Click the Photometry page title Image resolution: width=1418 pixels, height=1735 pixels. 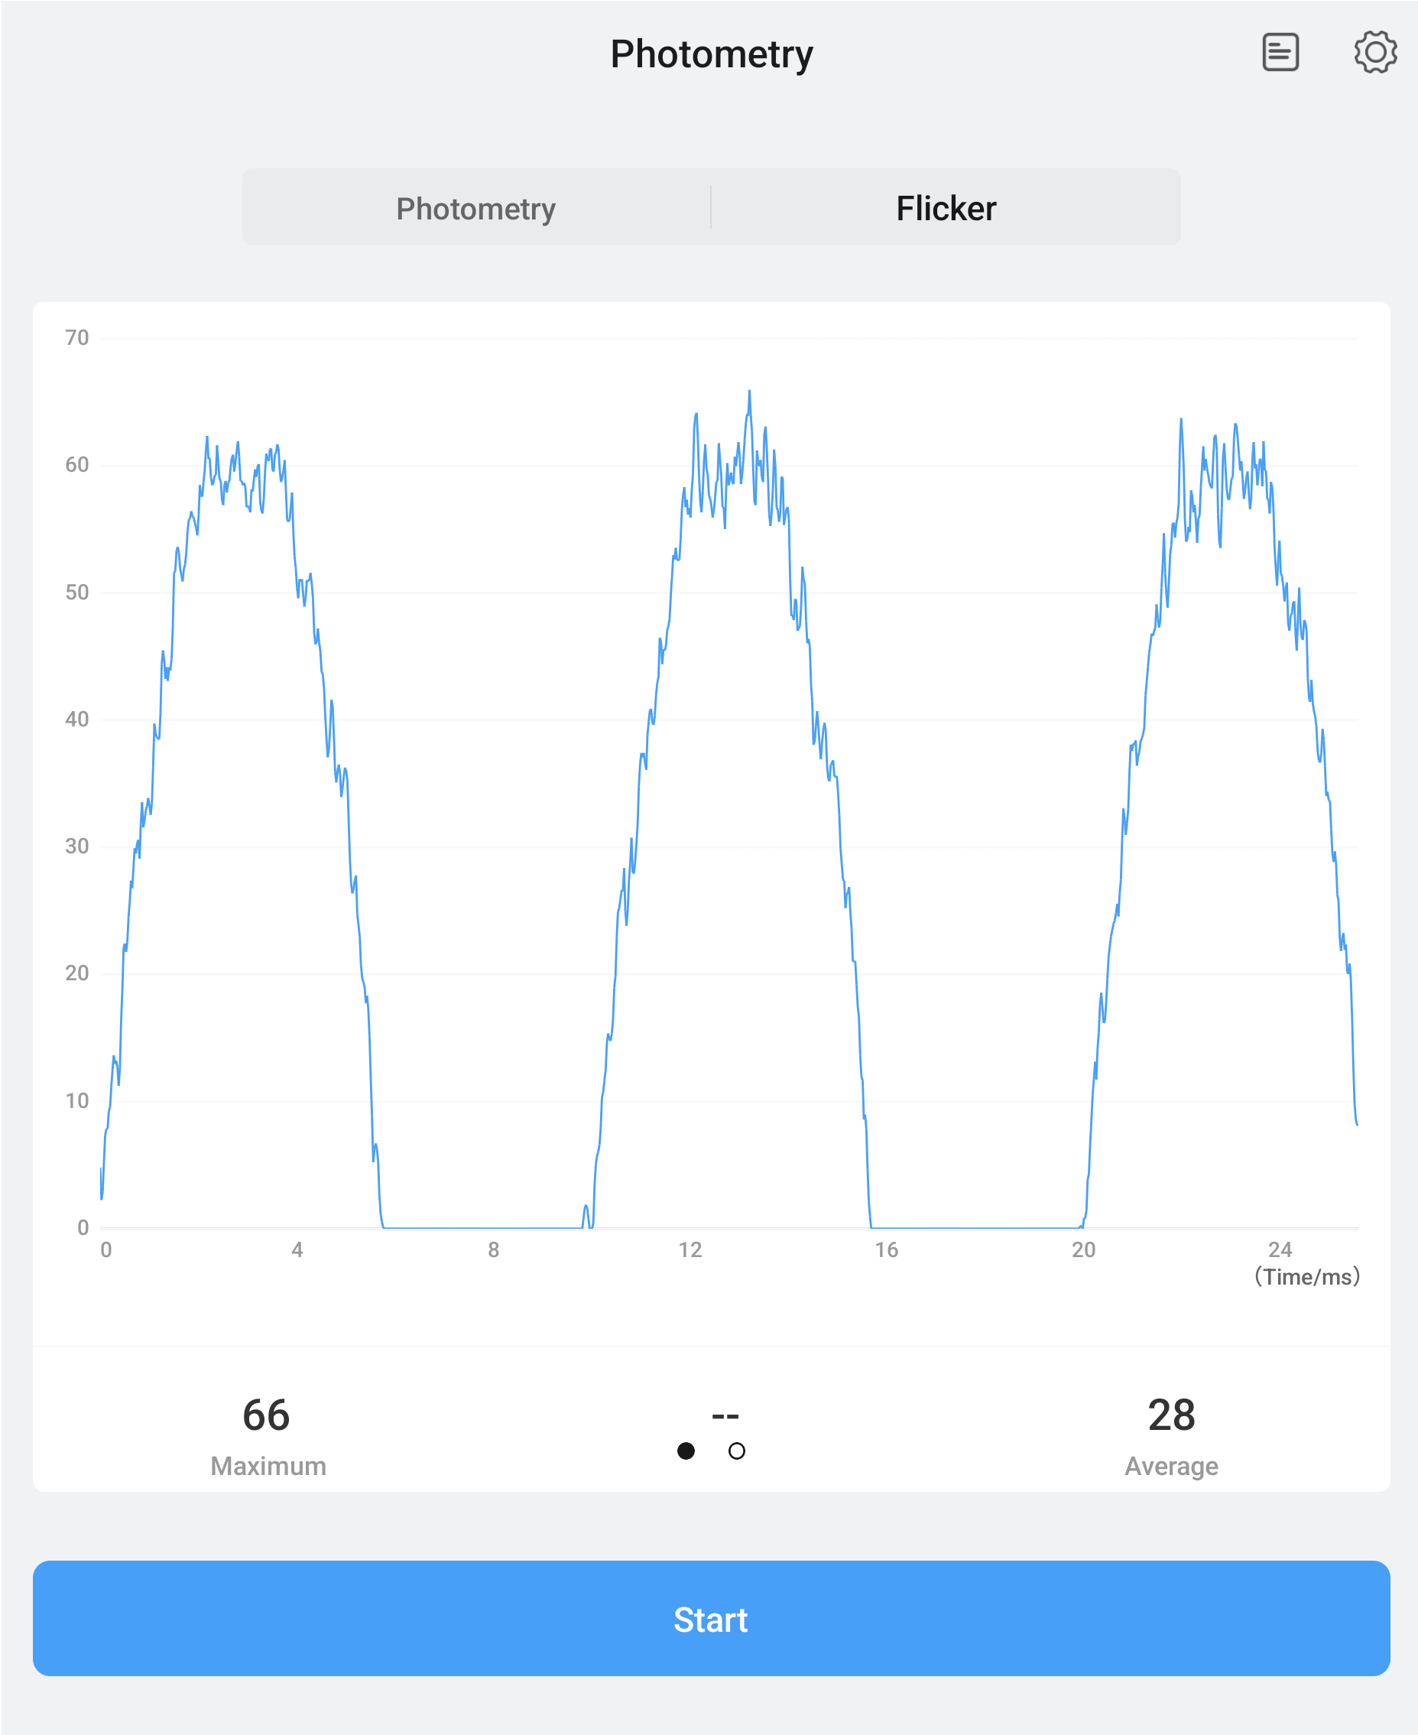coord(712,55)
